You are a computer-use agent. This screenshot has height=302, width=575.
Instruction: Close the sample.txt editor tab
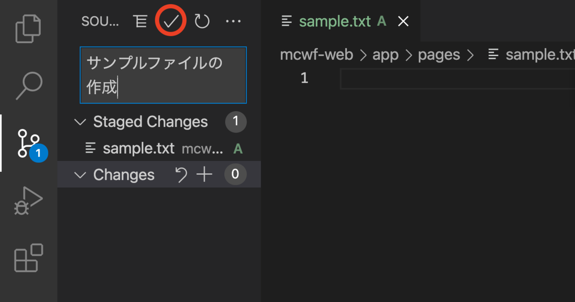pos(403,21)
